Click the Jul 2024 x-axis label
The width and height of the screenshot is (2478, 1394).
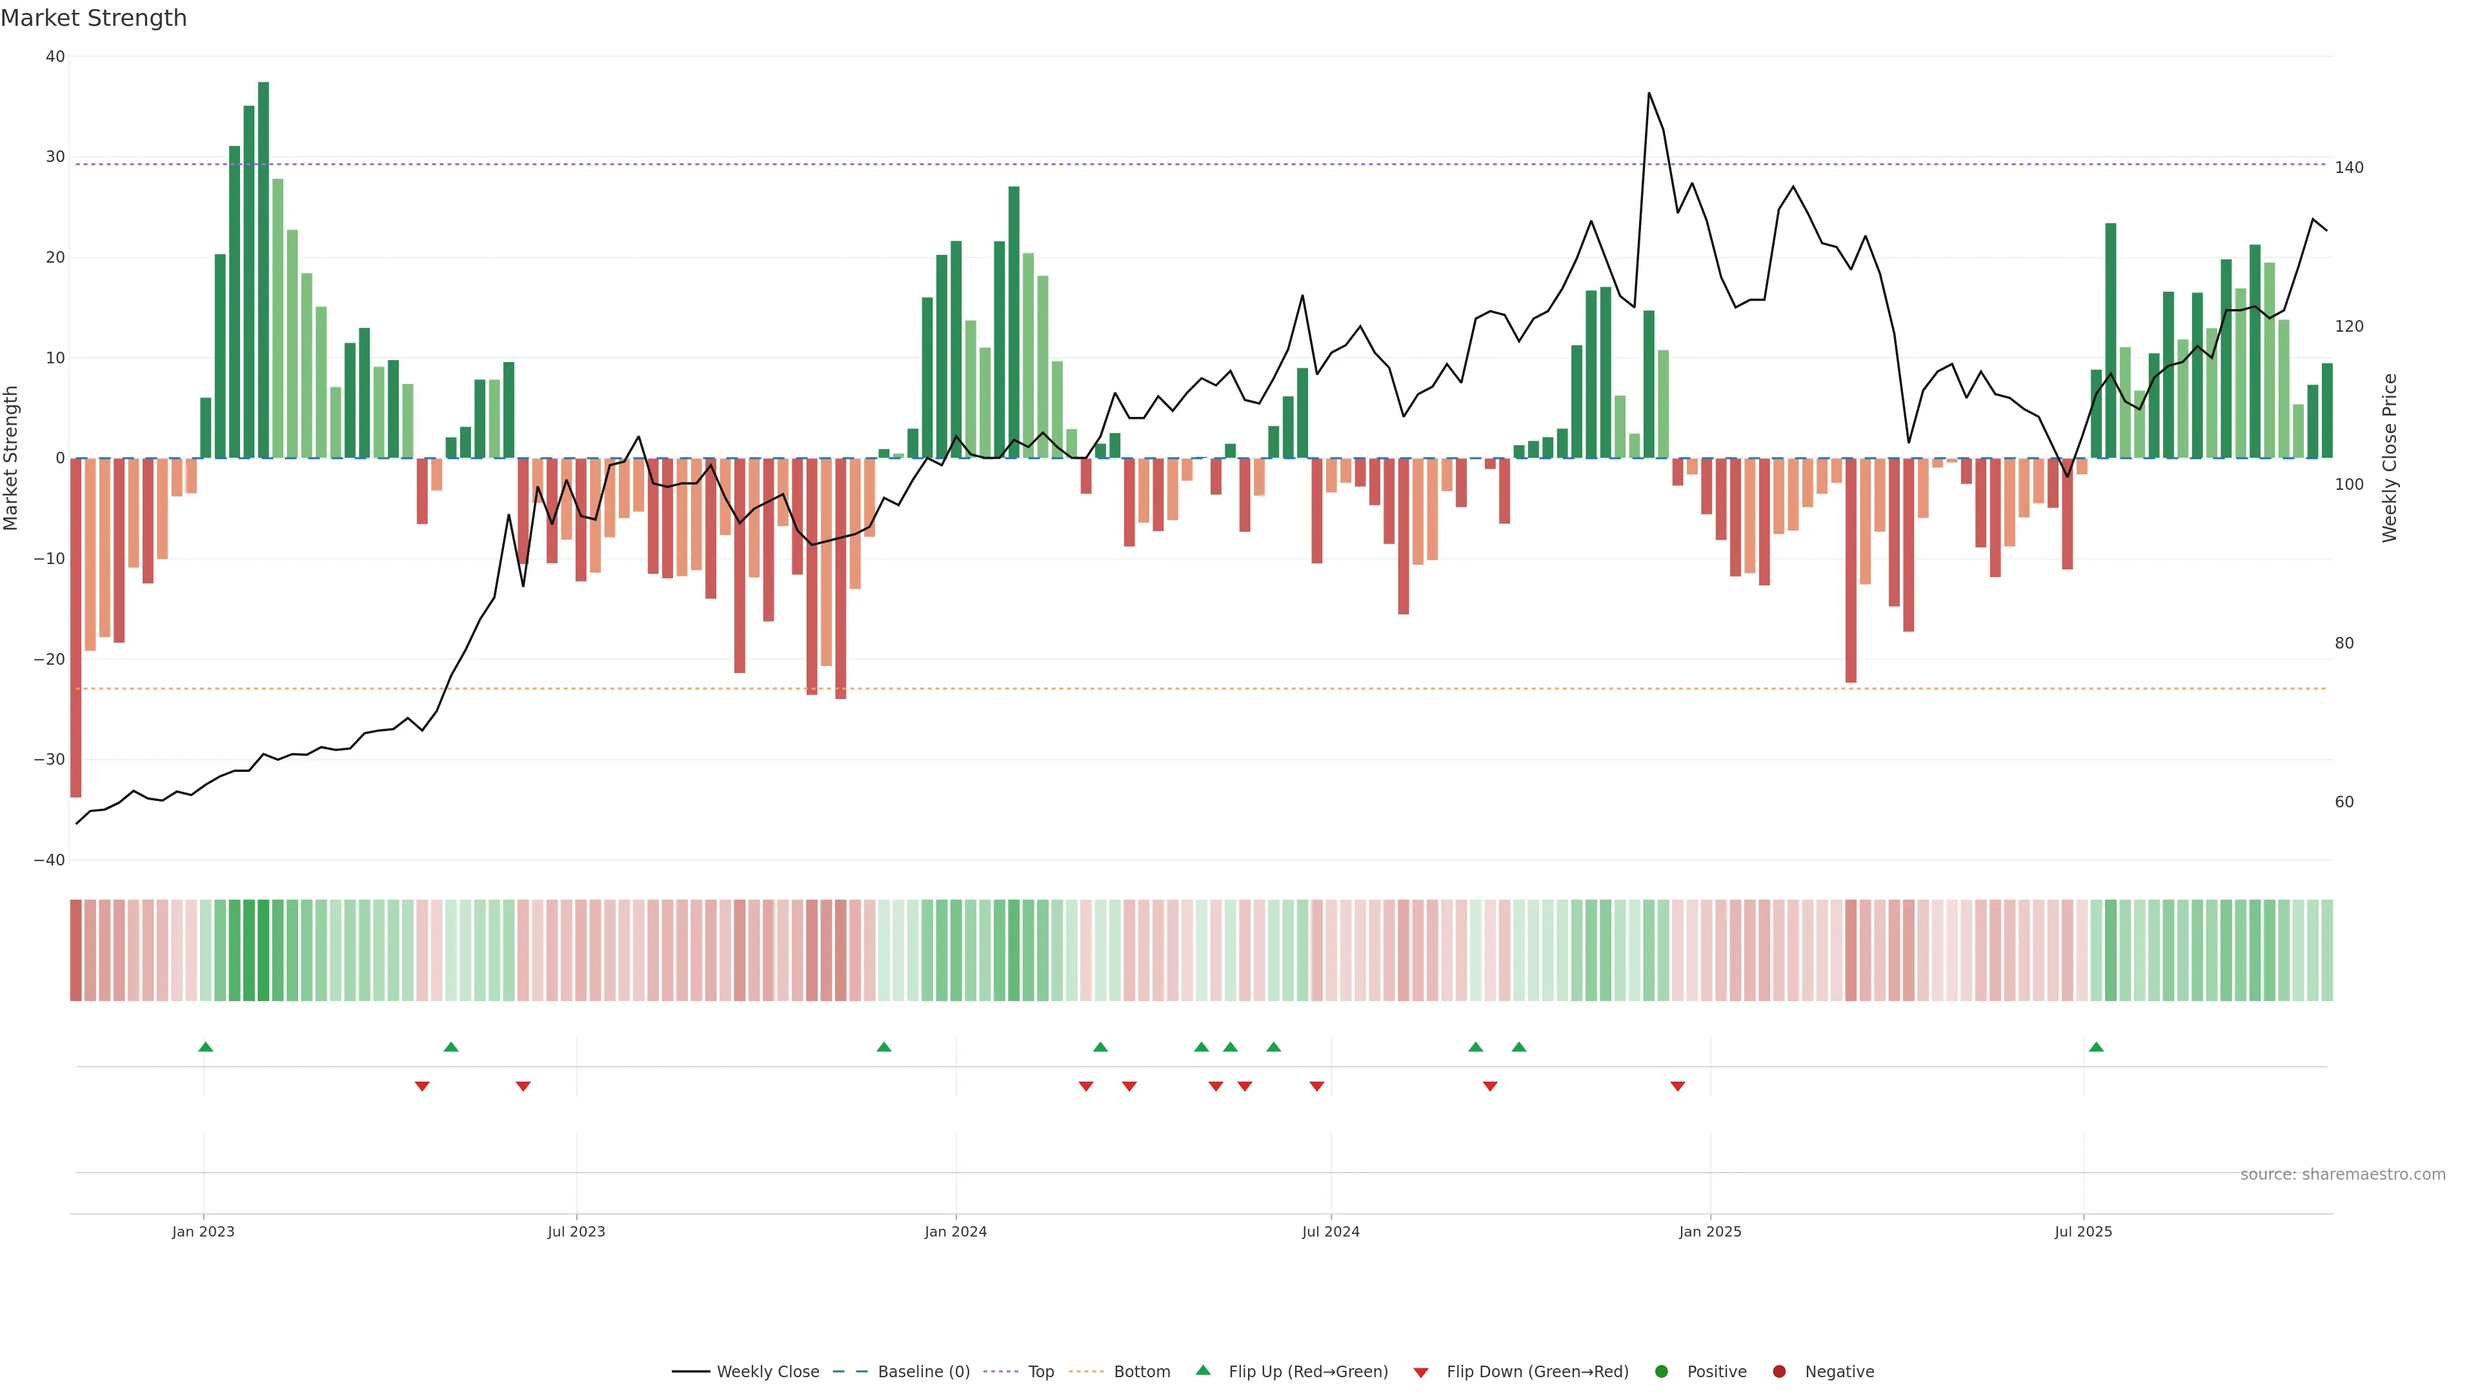(x=1331, y=1231)
